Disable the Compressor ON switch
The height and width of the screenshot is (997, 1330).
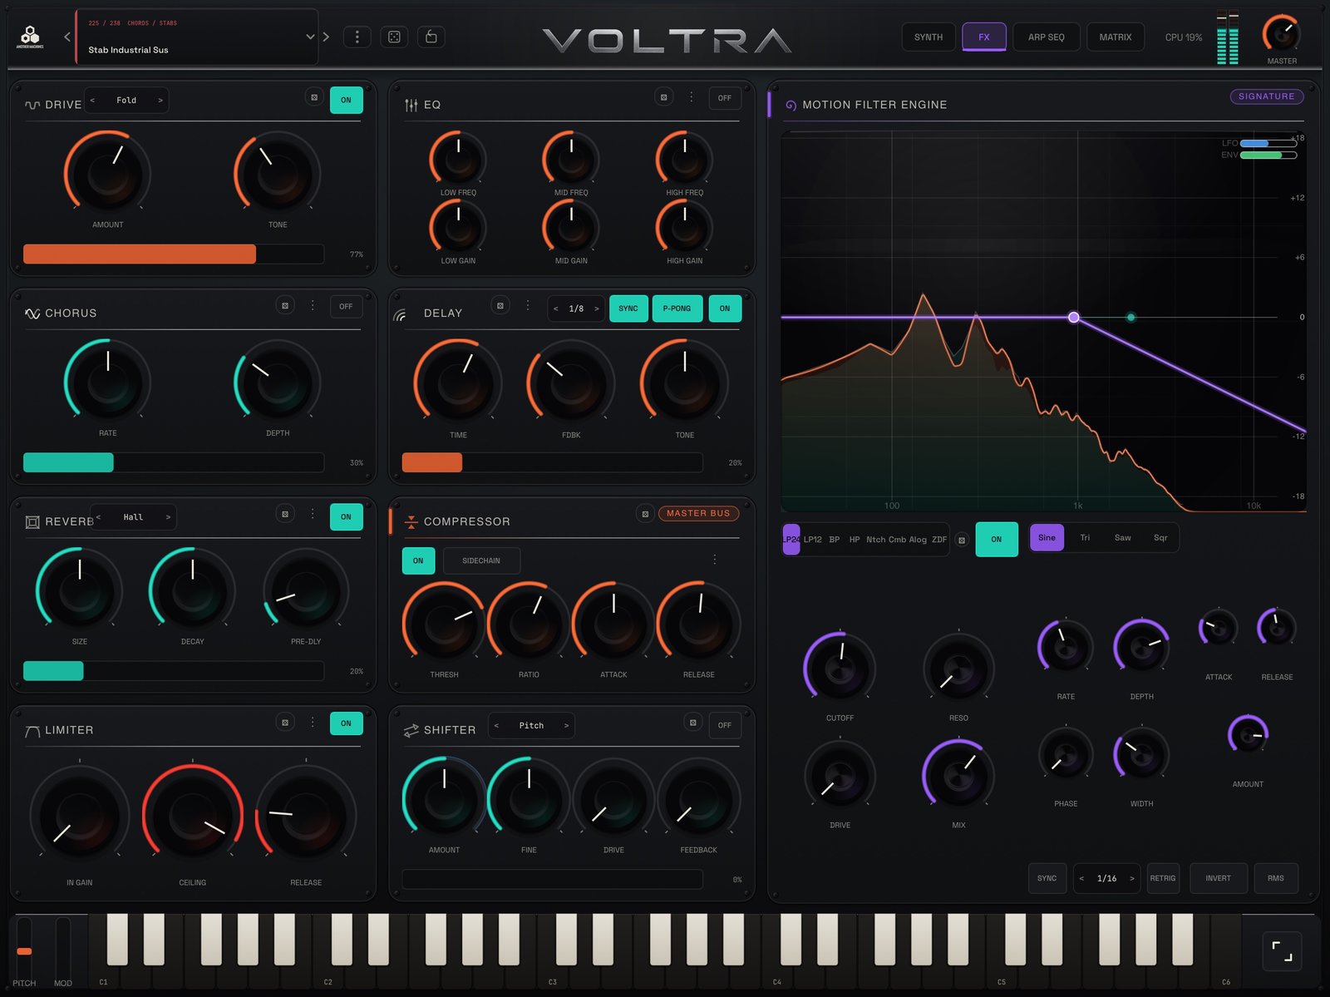tap(418, 560)
